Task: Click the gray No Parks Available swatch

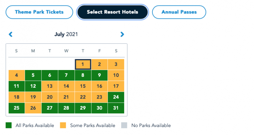Action: point(124,125)
